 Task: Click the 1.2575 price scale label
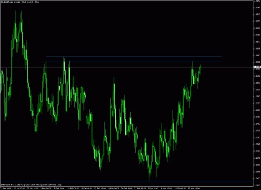coord(257,158)
